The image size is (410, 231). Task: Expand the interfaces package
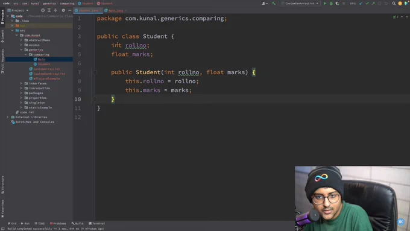coord(21,83)
